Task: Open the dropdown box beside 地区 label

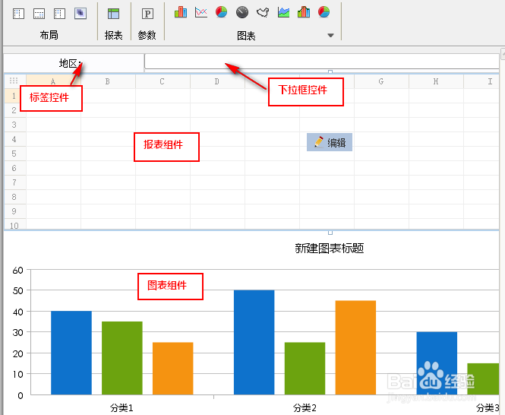Action: click(x=322, y=62)
